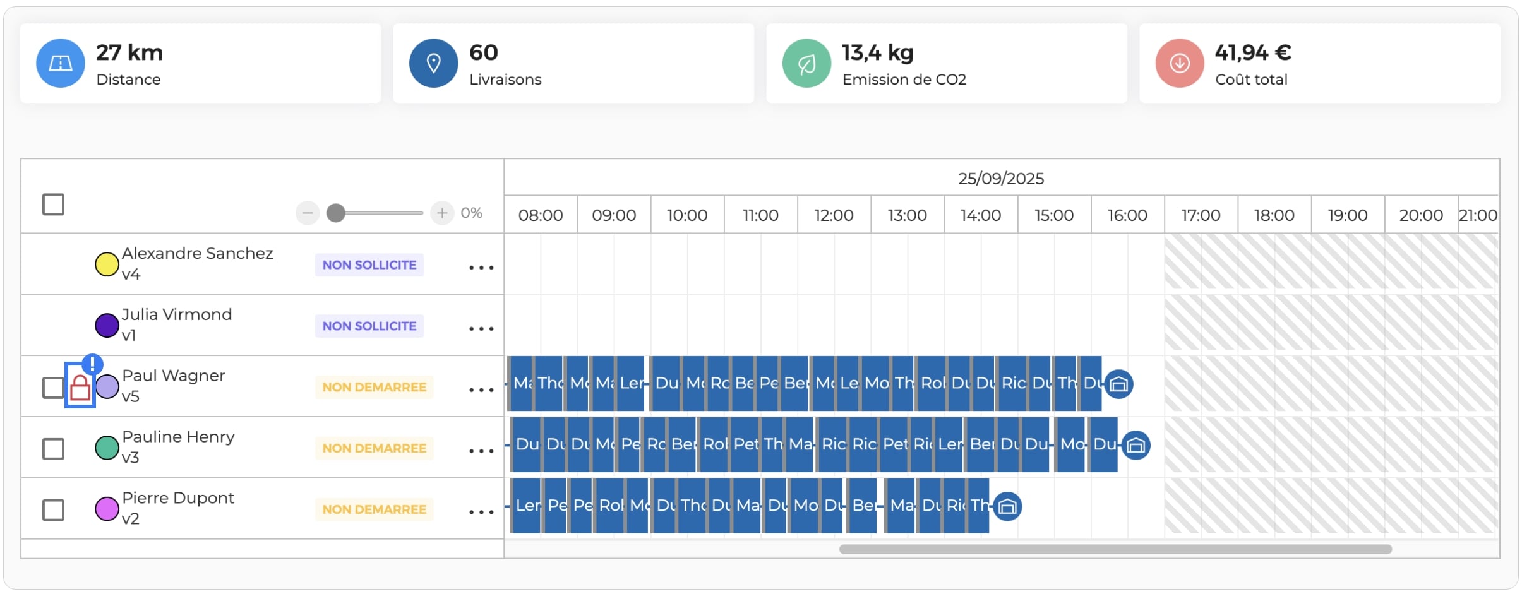Screen dimensions: 1522x594
Task: Click the red lock icon beside Paul Wagner
Action: (80, 386)
